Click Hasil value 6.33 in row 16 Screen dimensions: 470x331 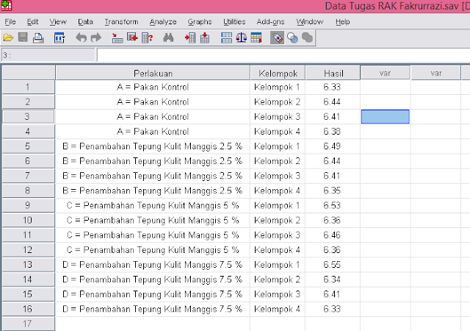[x=333, y=309]
